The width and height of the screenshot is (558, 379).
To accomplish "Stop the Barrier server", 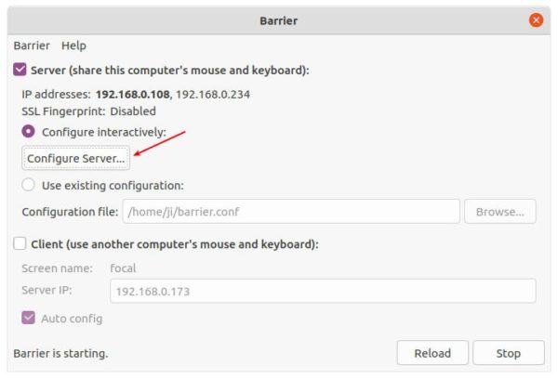I will tap(508, 353).
